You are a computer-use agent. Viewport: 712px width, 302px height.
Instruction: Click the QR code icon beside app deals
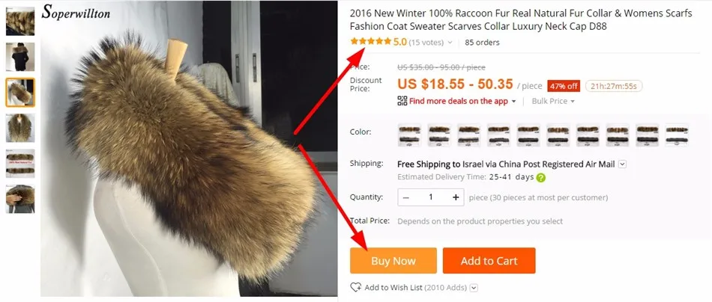[x=402, y=101]
